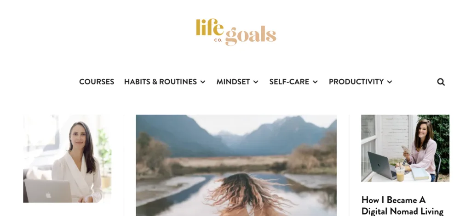Click the Life Goals Co. logo
This screenshot has width=471, height=216.
point(236,32)
